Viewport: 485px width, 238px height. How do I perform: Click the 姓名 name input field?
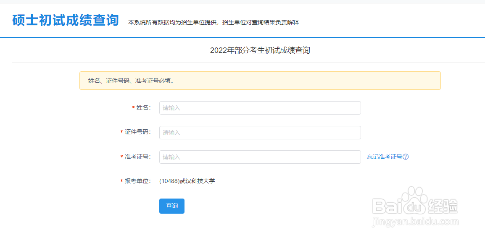click(260, 108)
